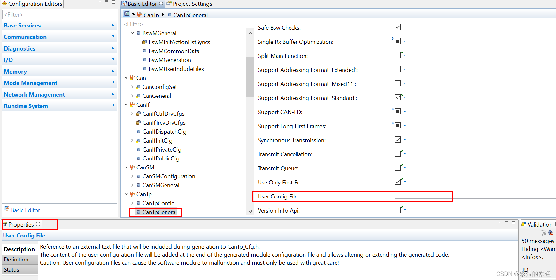Click the CanIfTrcvDrvCfgs icon
Screen dimensions: 556x280
(x=138, y=122)
